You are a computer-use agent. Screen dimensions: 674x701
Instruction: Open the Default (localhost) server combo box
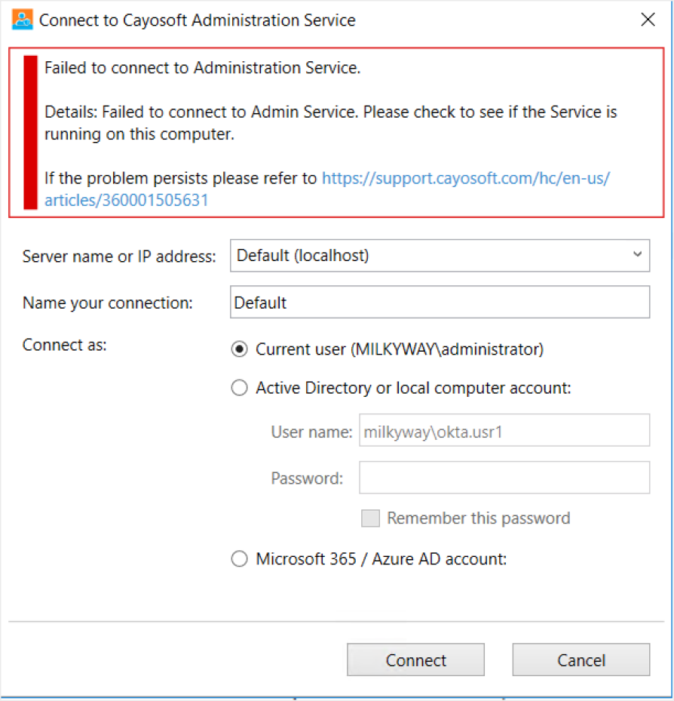[440, 256]
